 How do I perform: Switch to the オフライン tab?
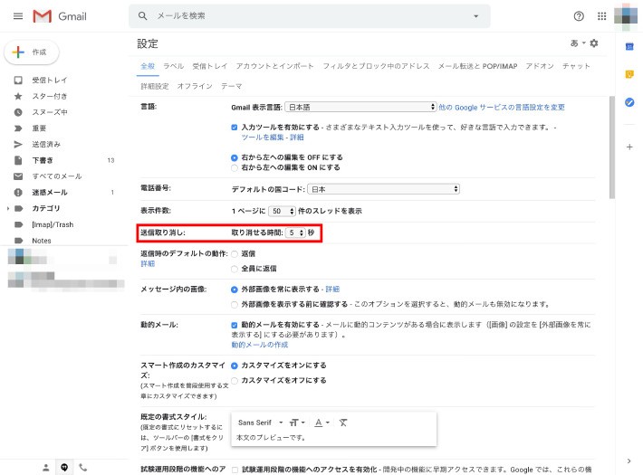195,86
